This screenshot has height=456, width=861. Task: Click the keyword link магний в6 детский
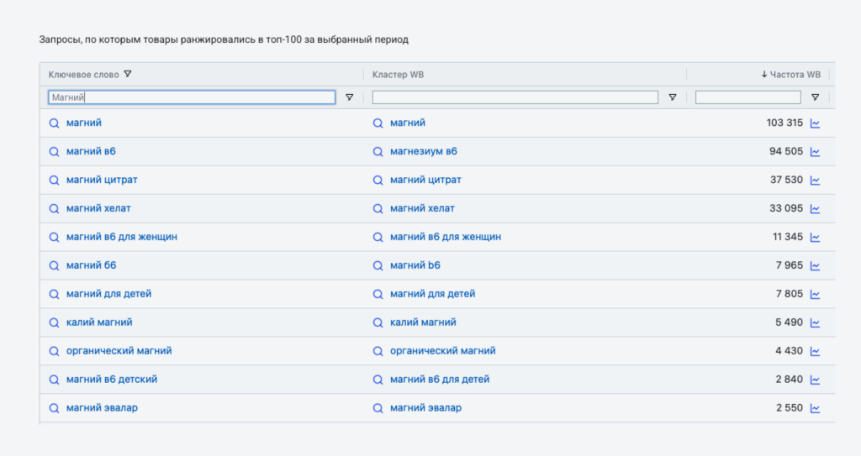pyautogui.click(x=112, y=380)
